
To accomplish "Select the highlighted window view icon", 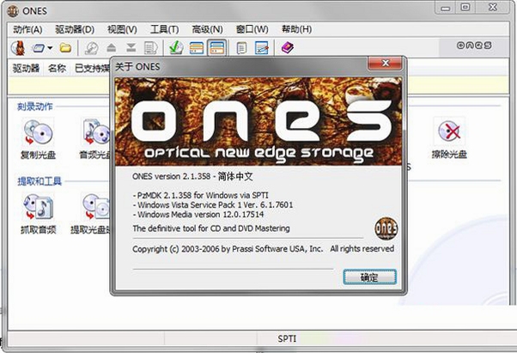I will 216,48.
